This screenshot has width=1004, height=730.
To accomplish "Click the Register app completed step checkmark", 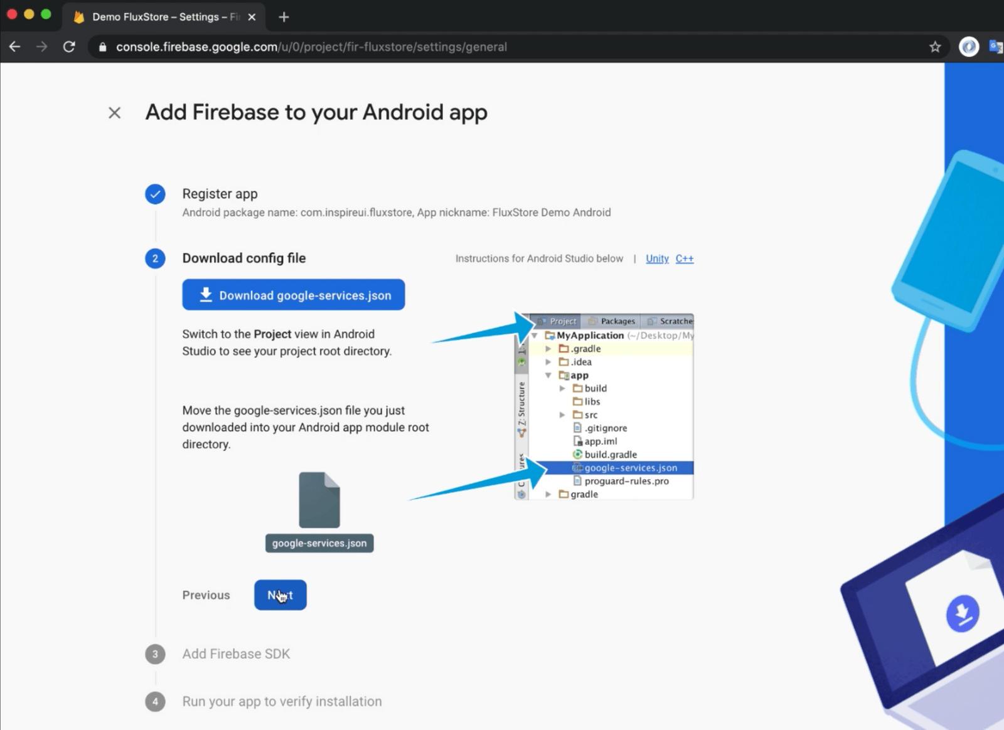I will pyautogui.click(x=155, y=194).
